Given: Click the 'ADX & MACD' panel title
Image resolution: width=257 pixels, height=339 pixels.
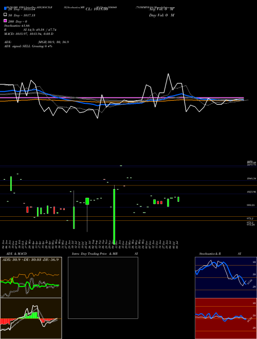Looking at the screenshot, I should coord(16,254).
